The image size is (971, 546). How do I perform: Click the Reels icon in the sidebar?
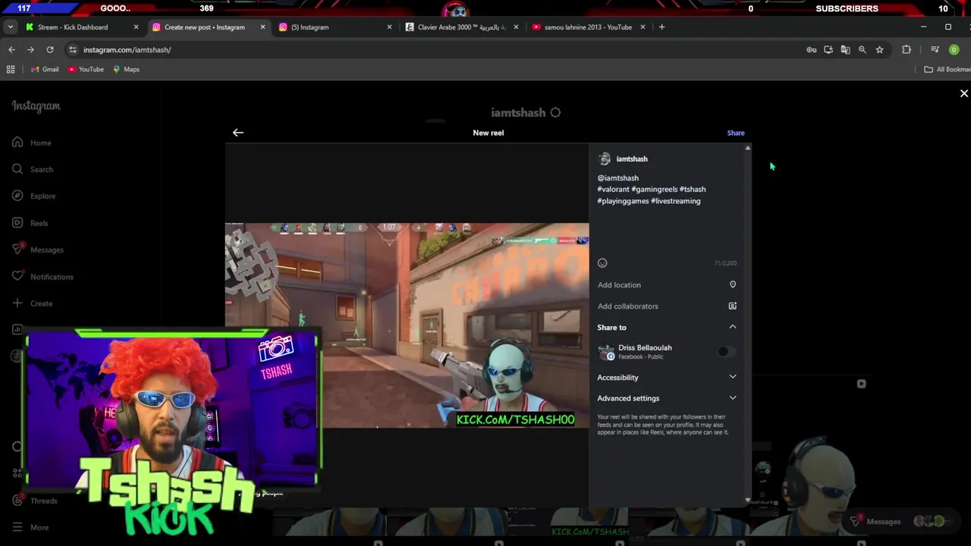pos(17,223)
